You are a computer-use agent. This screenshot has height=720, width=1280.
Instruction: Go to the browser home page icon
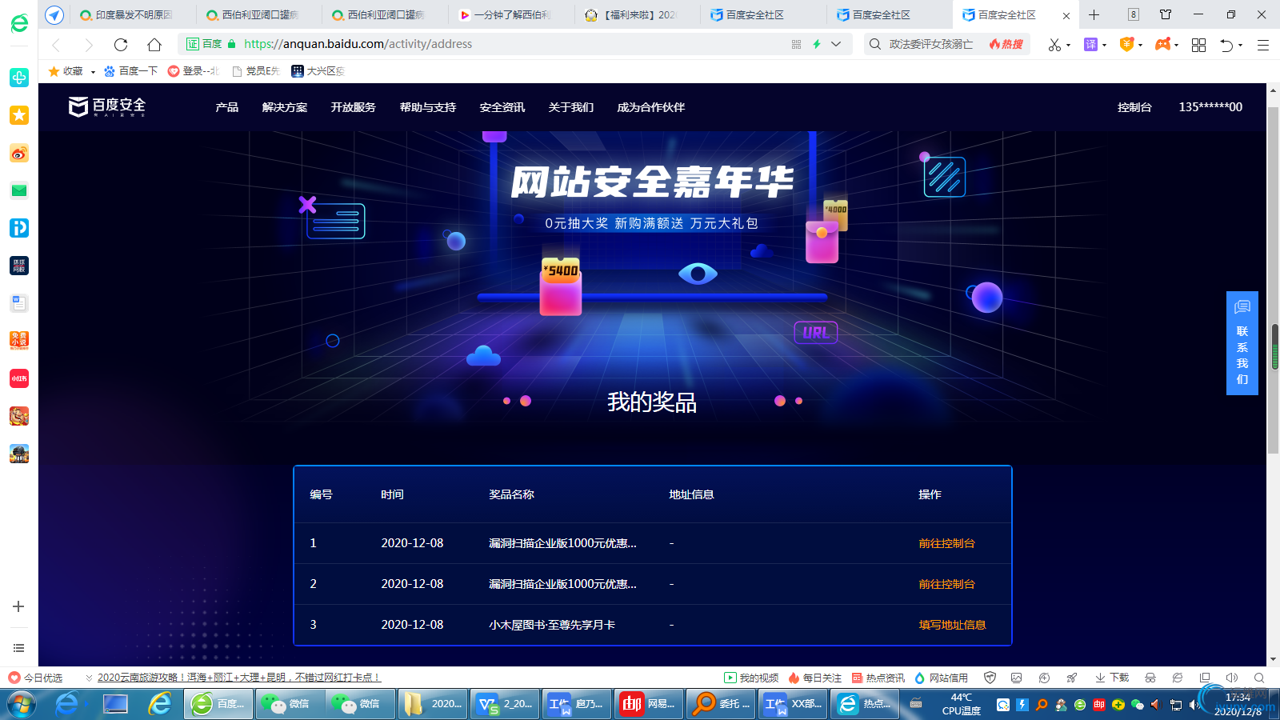(154, 44)
